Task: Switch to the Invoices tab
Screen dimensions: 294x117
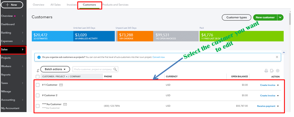Action: 72,5
